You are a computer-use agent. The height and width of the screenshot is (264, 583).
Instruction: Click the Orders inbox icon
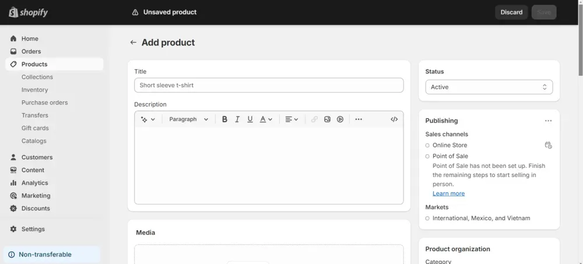pyautogui.click(x=13, y=51)
